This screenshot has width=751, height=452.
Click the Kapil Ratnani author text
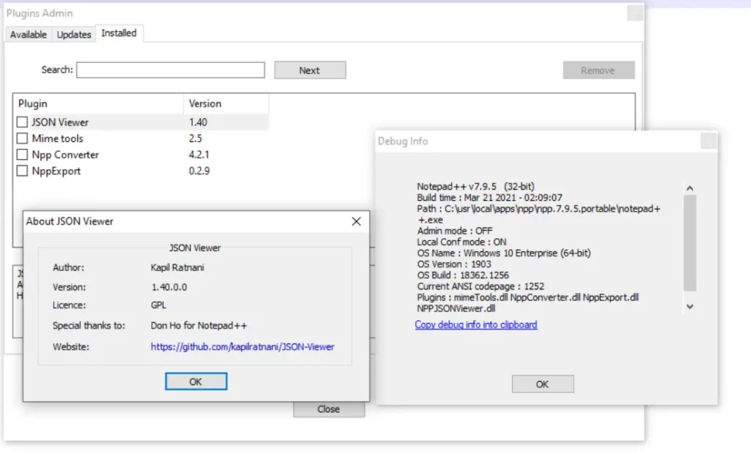(x=177, y=267)
